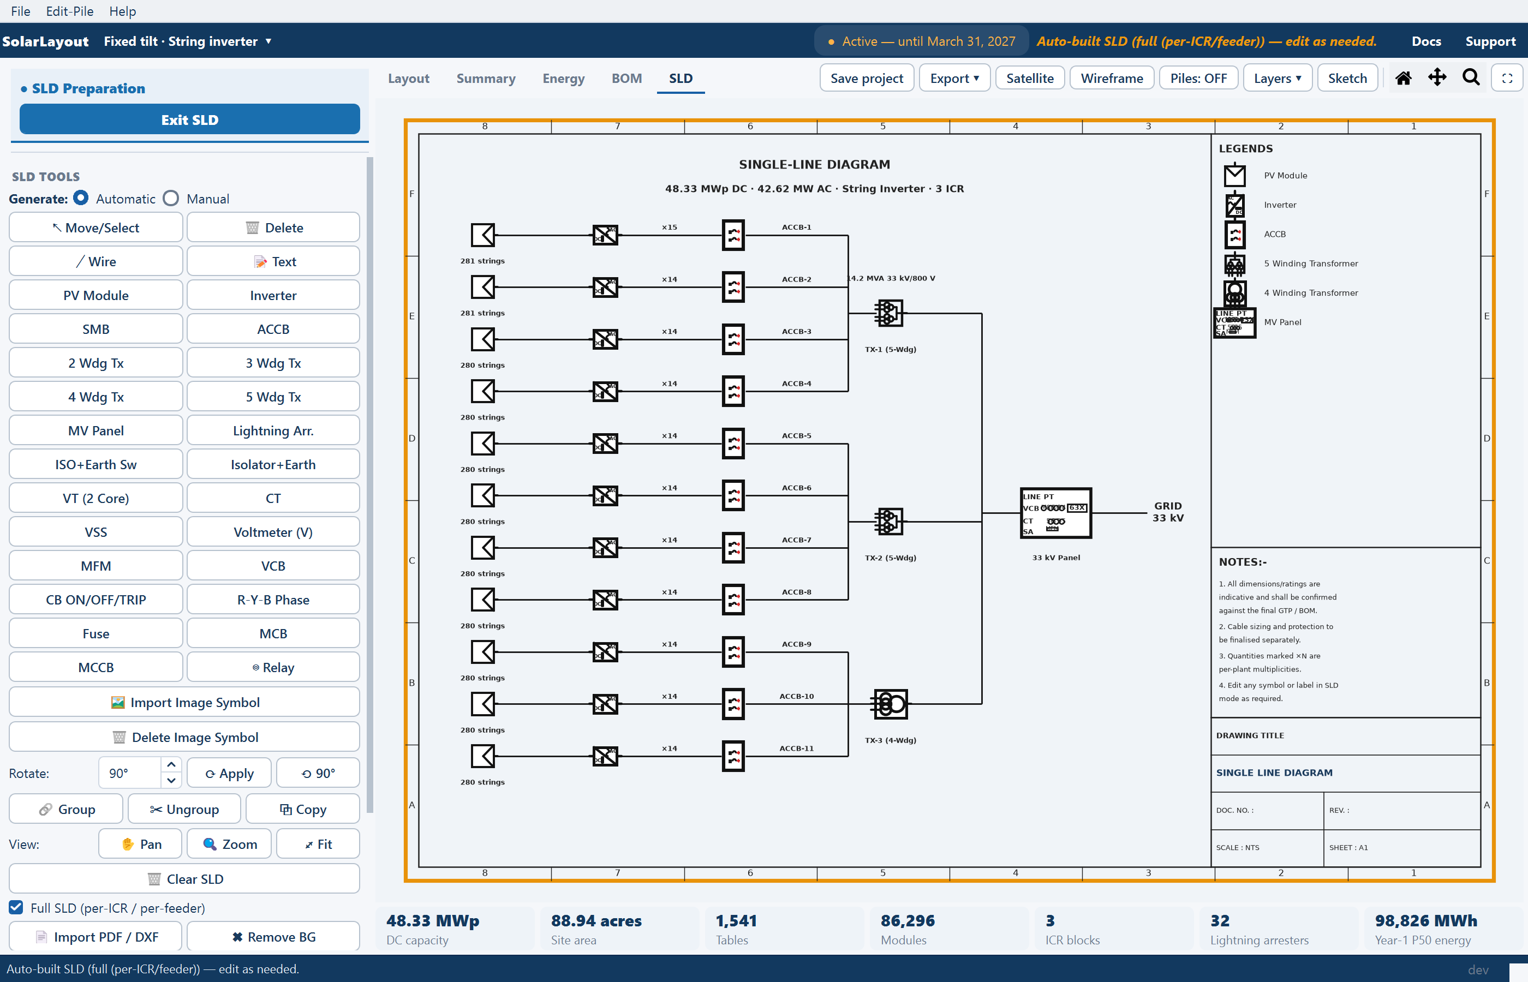This screenshot has height=982, width=1528.
Task: Switch to the Energy tab
Action: [x=563, y=78]
